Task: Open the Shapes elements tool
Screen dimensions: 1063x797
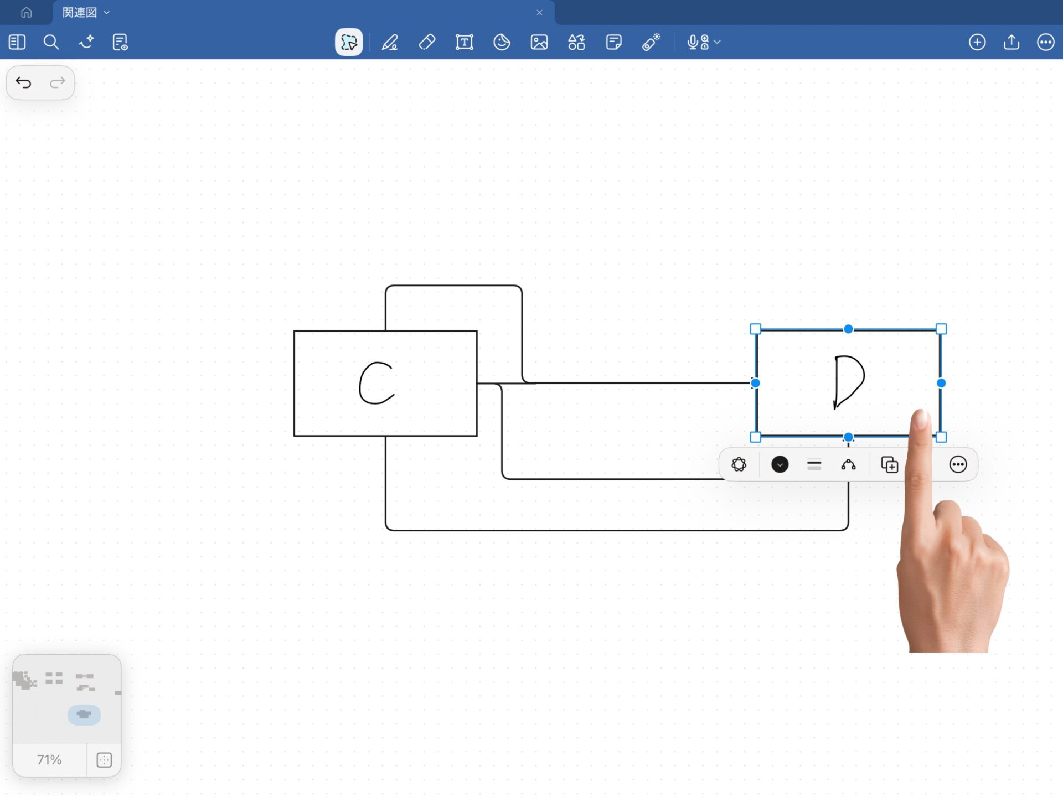Action: pyautogui.click(x=576, y=42)
